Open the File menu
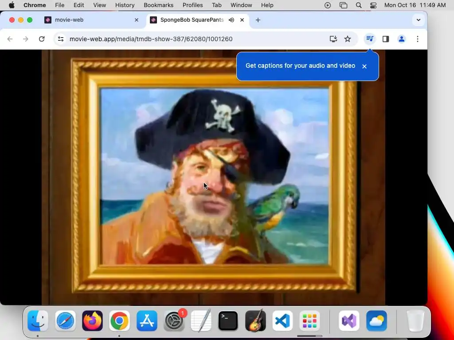Screen dimensions: 454x340 (x=60, y=5)
